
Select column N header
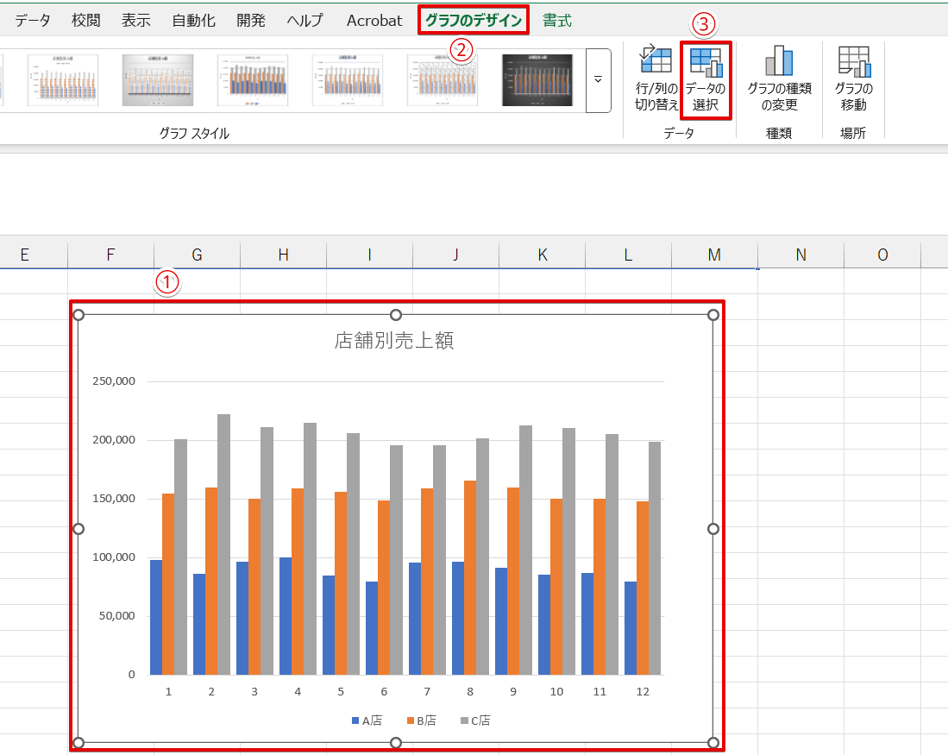(x=800, y=255)
